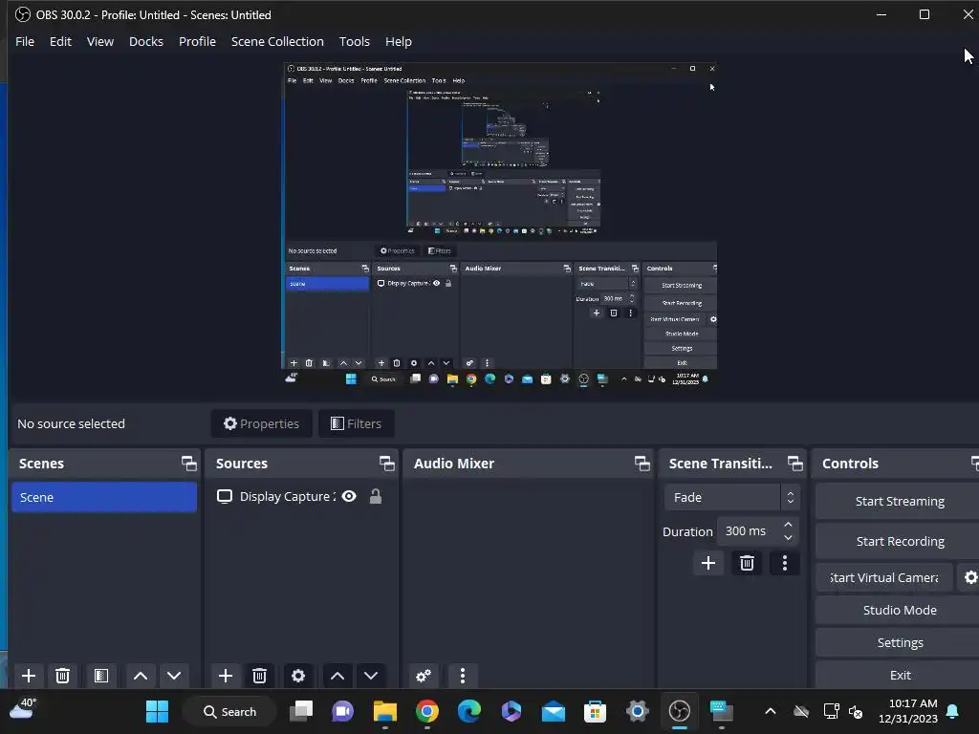Open the File menu

[25, 41]
